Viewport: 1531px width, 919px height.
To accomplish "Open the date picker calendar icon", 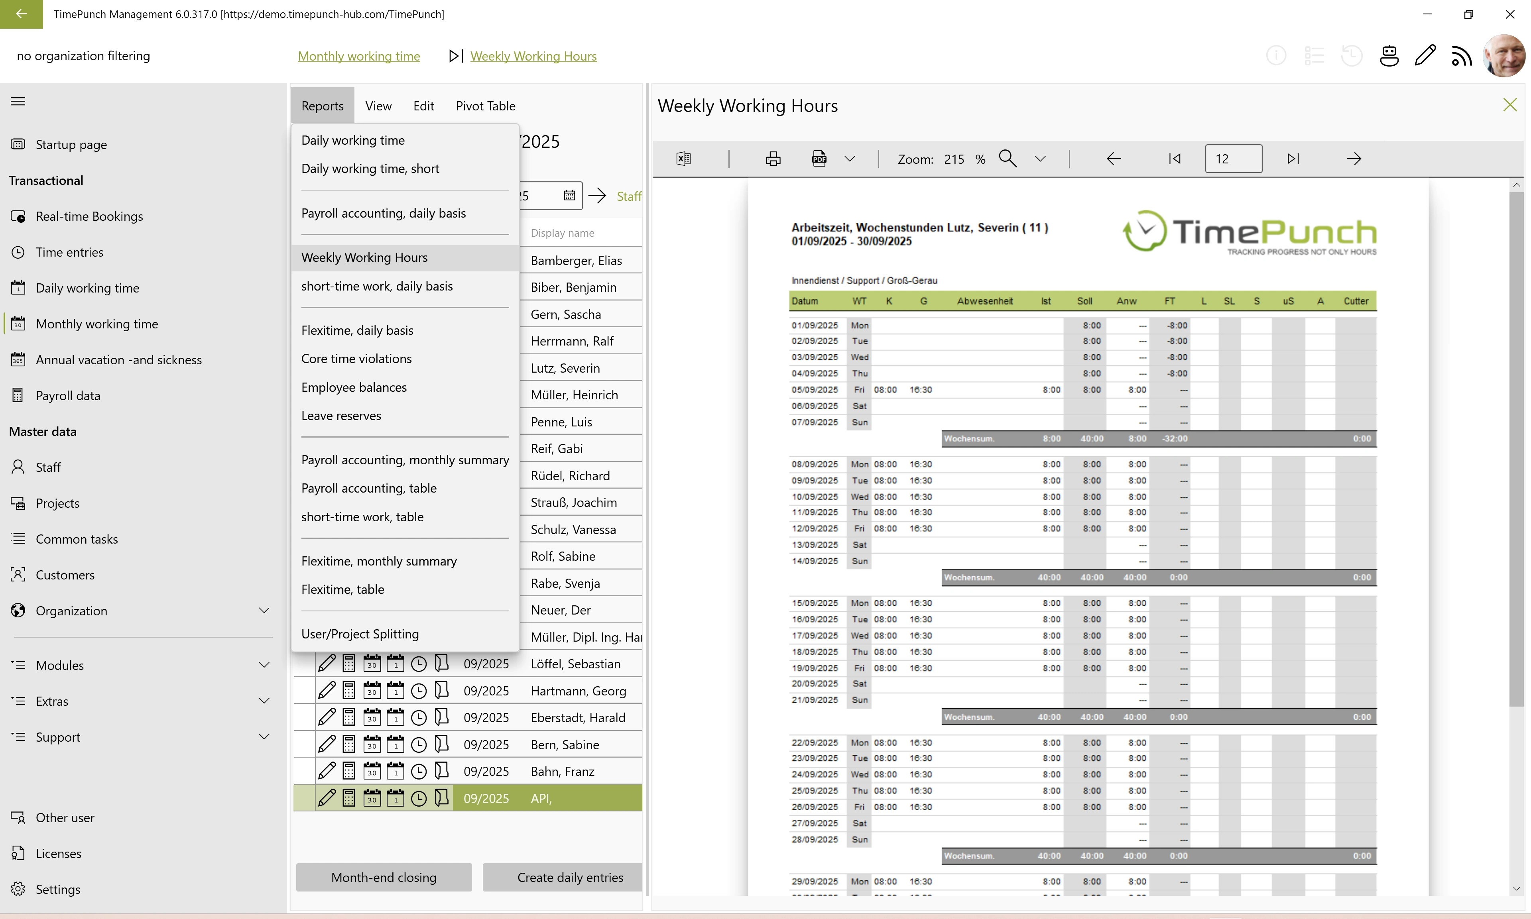I will click(x=569, y=196).
